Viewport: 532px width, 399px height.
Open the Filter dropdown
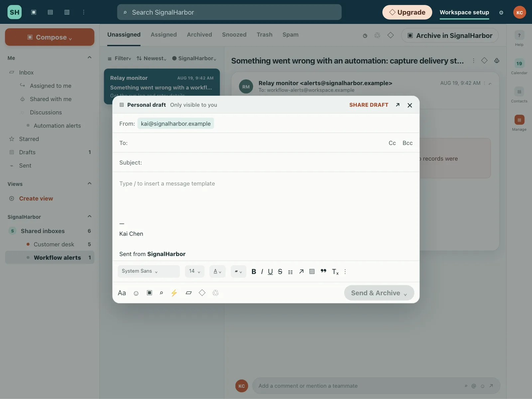tap(119, 59)
